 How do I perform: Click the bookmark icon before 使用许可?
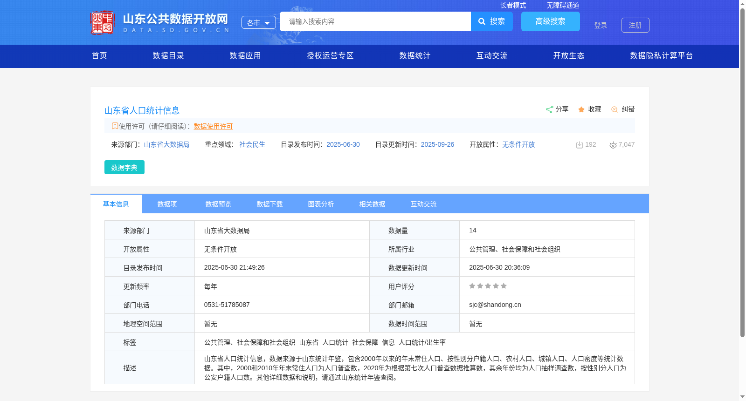[115, 126]
